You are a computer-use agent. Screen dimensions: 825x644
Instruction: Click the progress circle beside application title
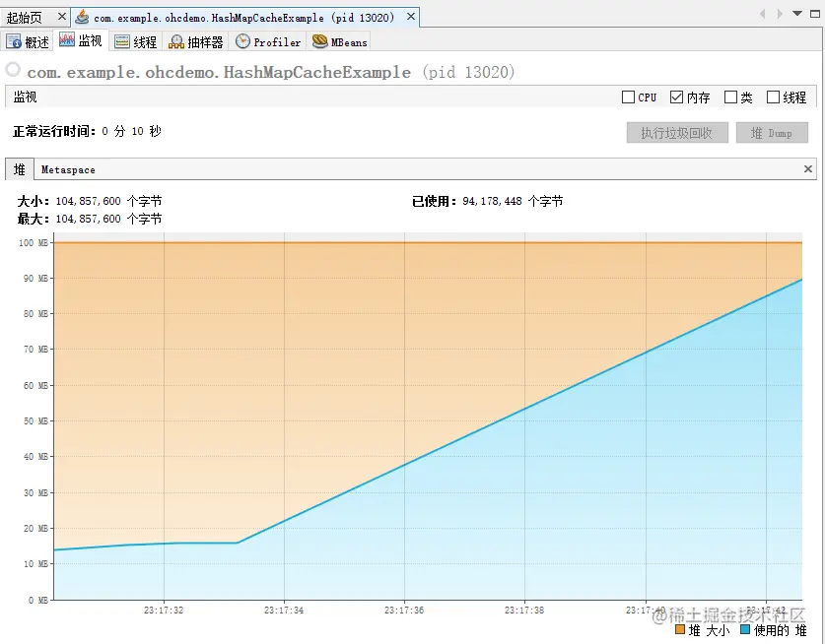pyautogui.click(x=13, y=69)
